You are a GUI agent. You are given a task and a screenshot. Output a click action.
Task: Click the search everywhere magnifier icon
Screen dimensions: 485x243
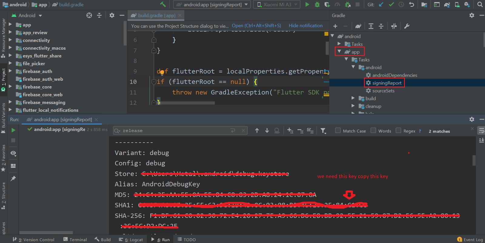[x=480, y=5]
